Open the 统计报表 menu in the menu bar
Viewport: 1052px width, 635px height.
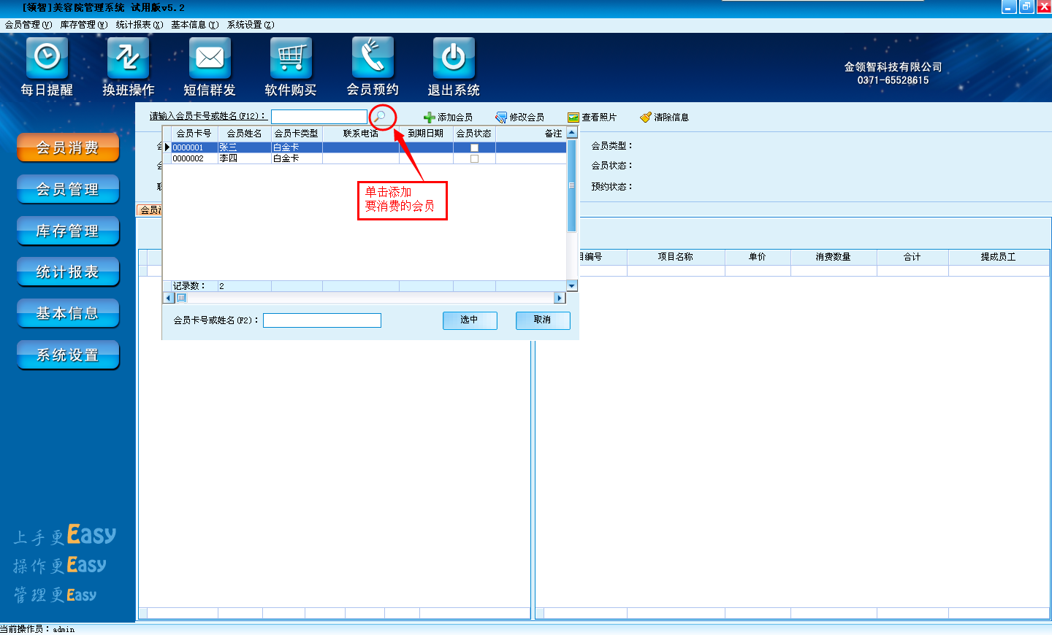click(x=139, y=25)
